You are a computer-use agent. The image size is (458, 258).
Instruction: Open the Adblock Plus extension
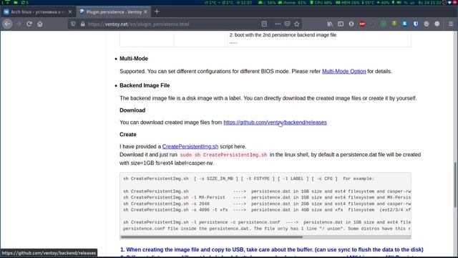[362, 24]
